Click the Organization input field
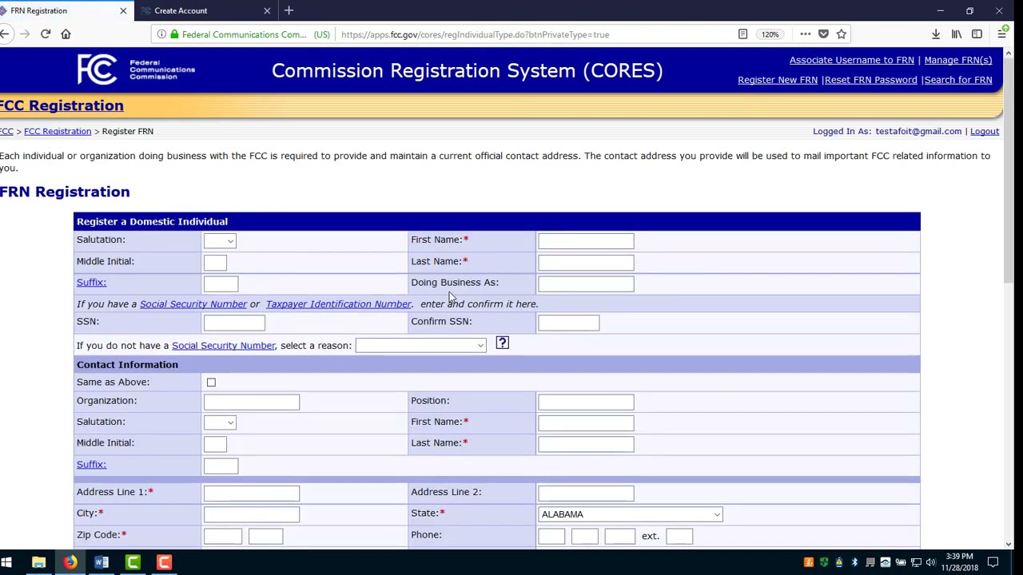 click(252, 402)
